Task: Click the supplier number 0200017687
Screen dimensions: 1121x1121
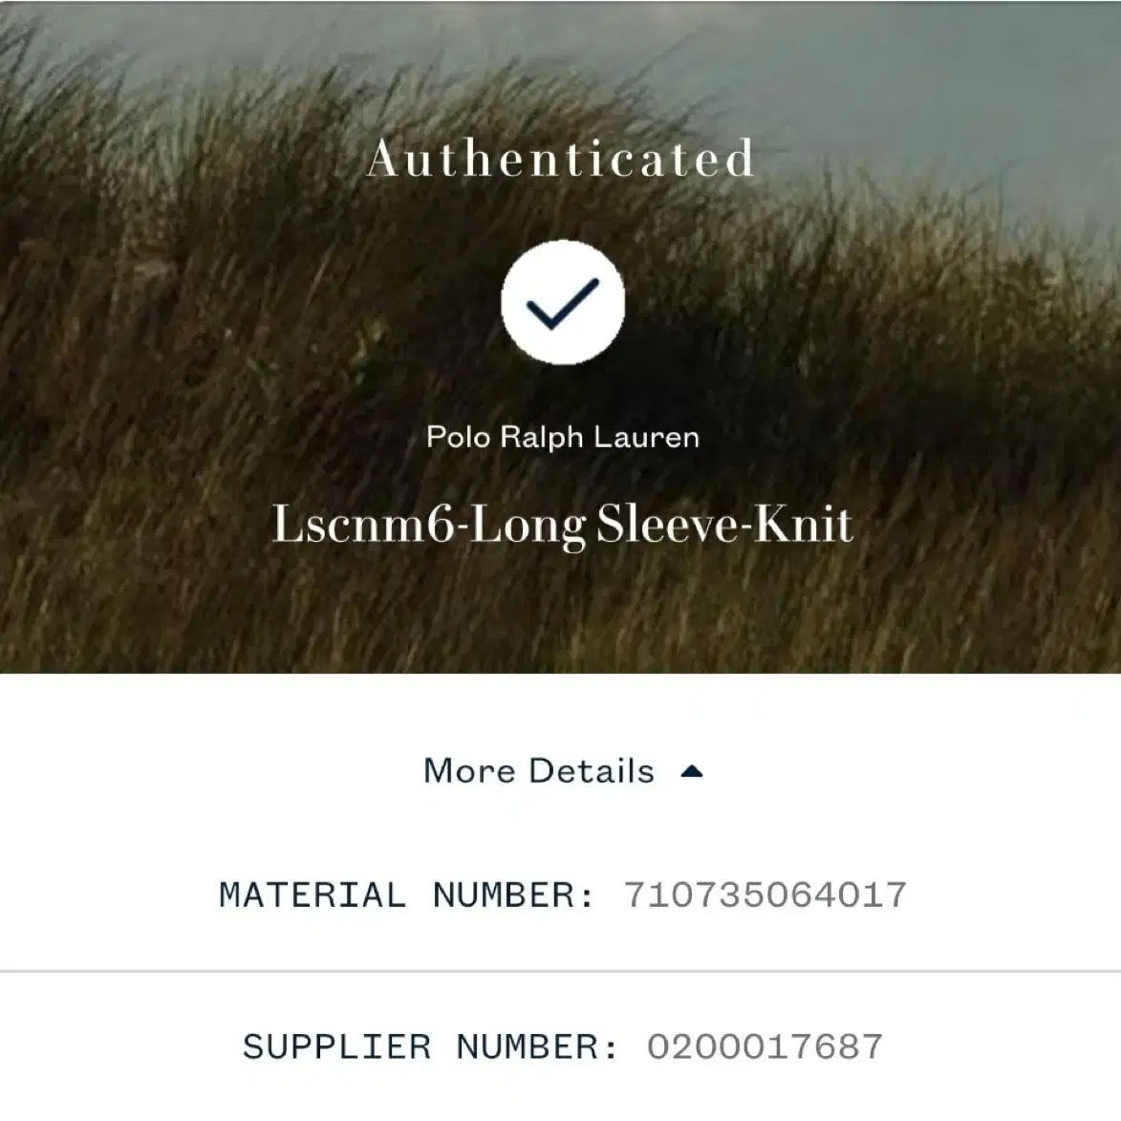Action: pos(765,1046)
